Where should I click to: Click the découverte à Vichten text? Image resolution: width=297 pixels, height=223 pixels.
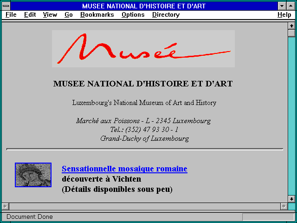click(102, 179)
